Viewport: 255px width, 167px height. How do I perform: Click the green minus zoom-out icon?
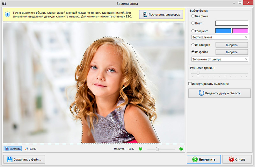point(140,149)
